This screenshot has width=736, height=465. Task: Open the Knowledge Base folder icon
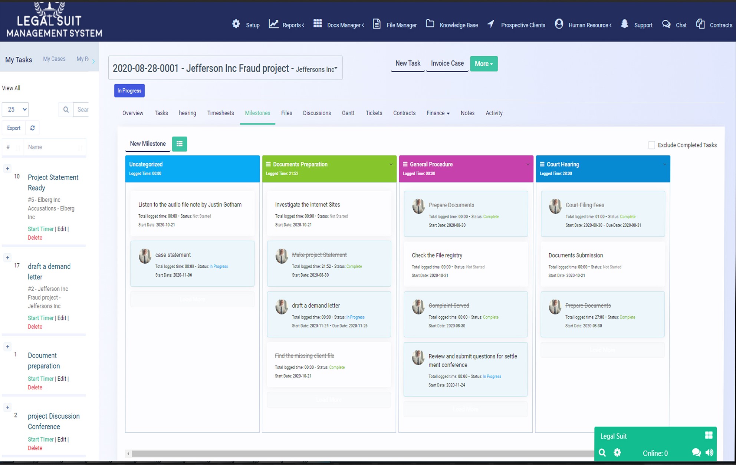[430, 24]
